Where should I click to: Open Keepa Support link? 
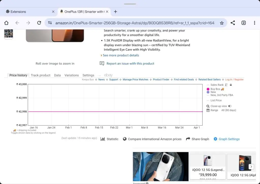click(113, 80)
